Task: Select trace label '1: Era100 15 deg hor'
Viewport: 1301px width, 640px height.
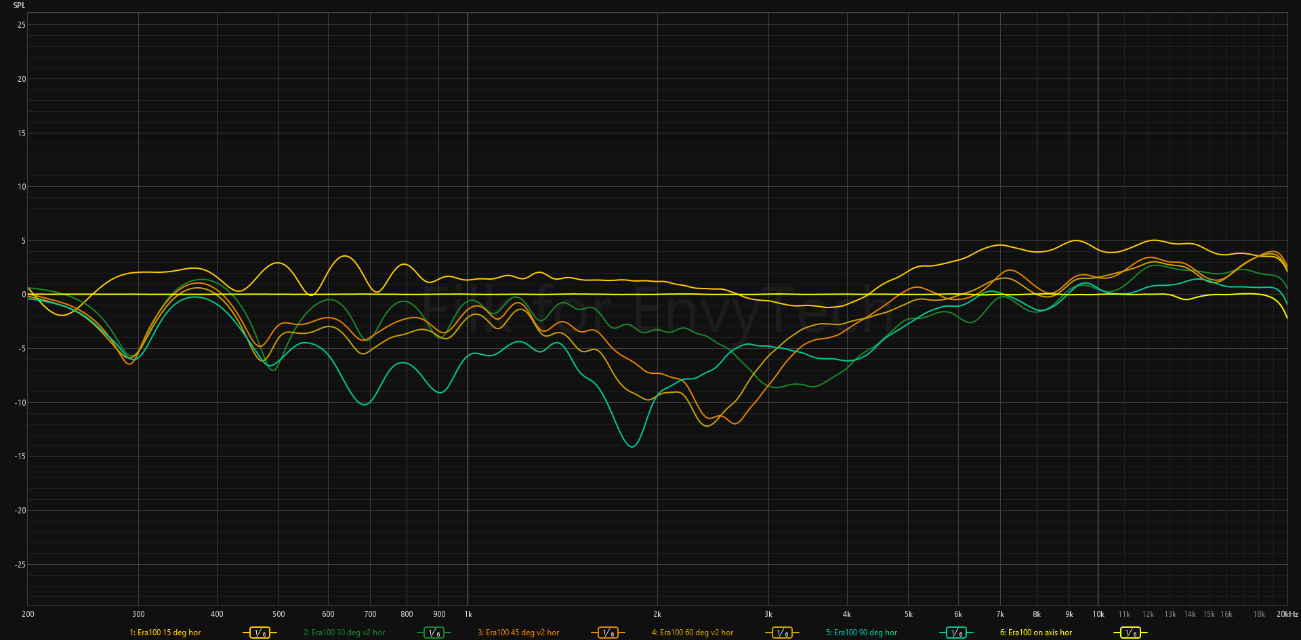Action: (x=165, y=633)
